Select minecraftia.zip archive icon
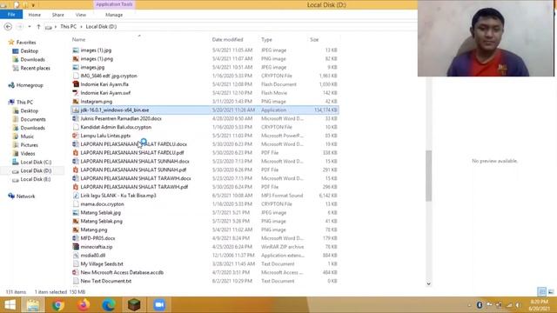The width and height of the screenshot is (557, 313). [76, 247]
